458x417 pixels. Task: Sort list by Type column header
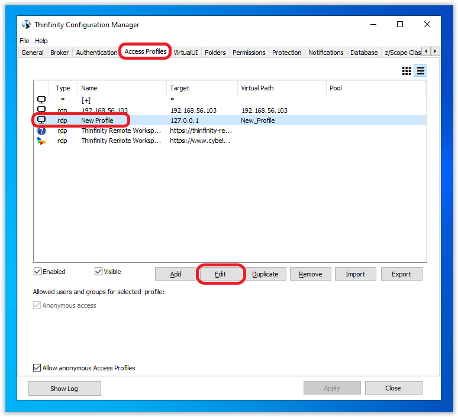coord(63,88)
